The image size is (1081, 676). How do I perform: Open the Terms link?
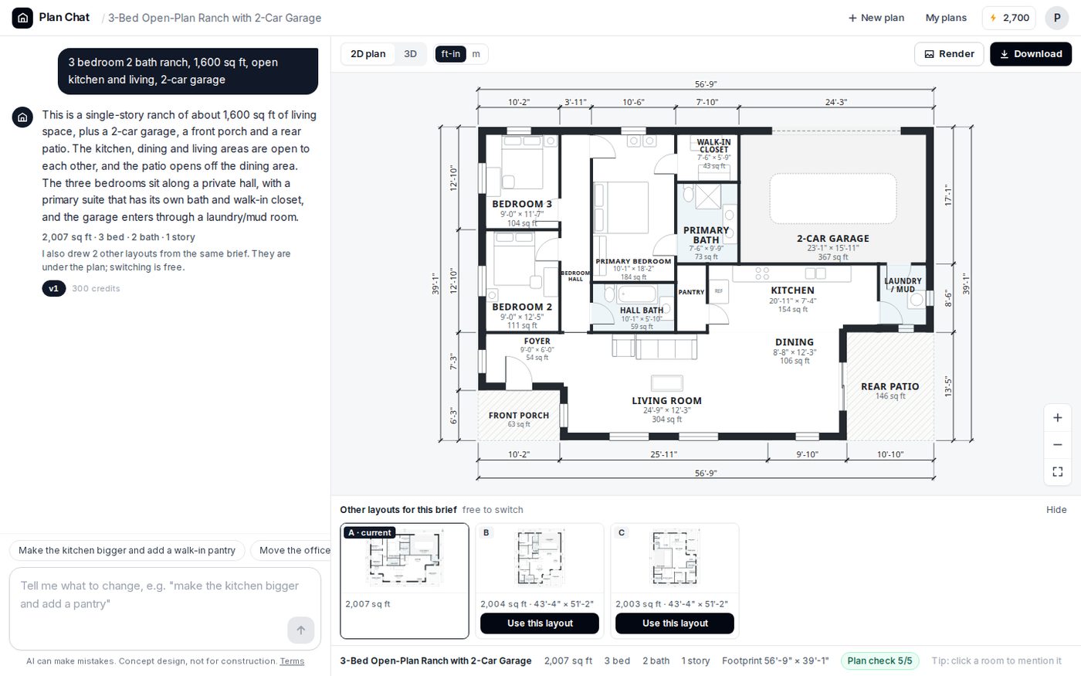tap(292, 661)
